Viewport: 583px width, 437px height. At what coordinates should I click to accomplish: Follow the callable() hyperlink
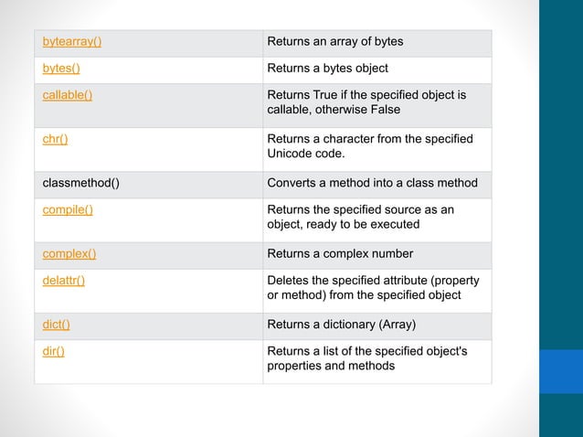tap(68, 95)
